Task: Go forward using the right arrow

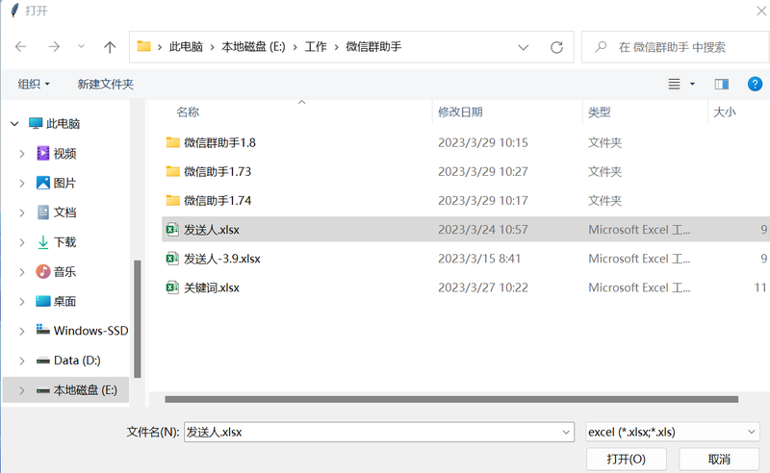Action: 54,47
